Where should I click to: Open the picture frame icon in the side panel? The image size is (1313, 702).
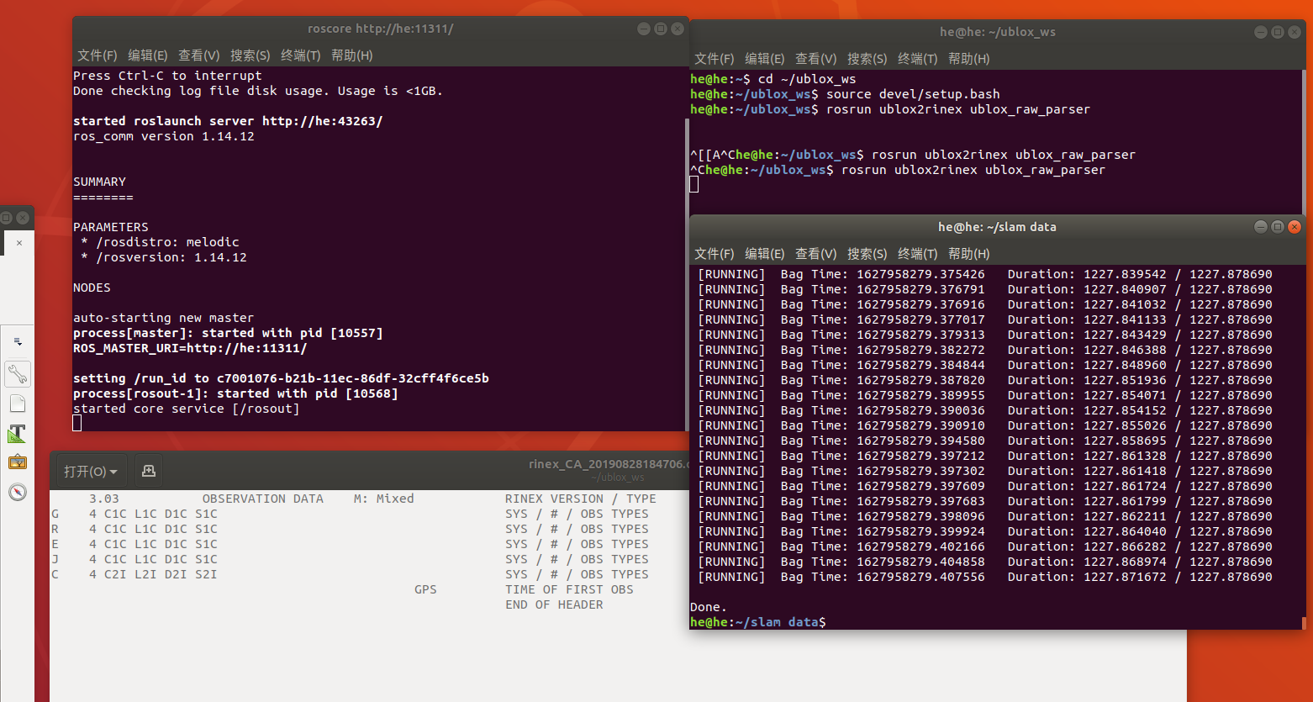click(17, 462)
